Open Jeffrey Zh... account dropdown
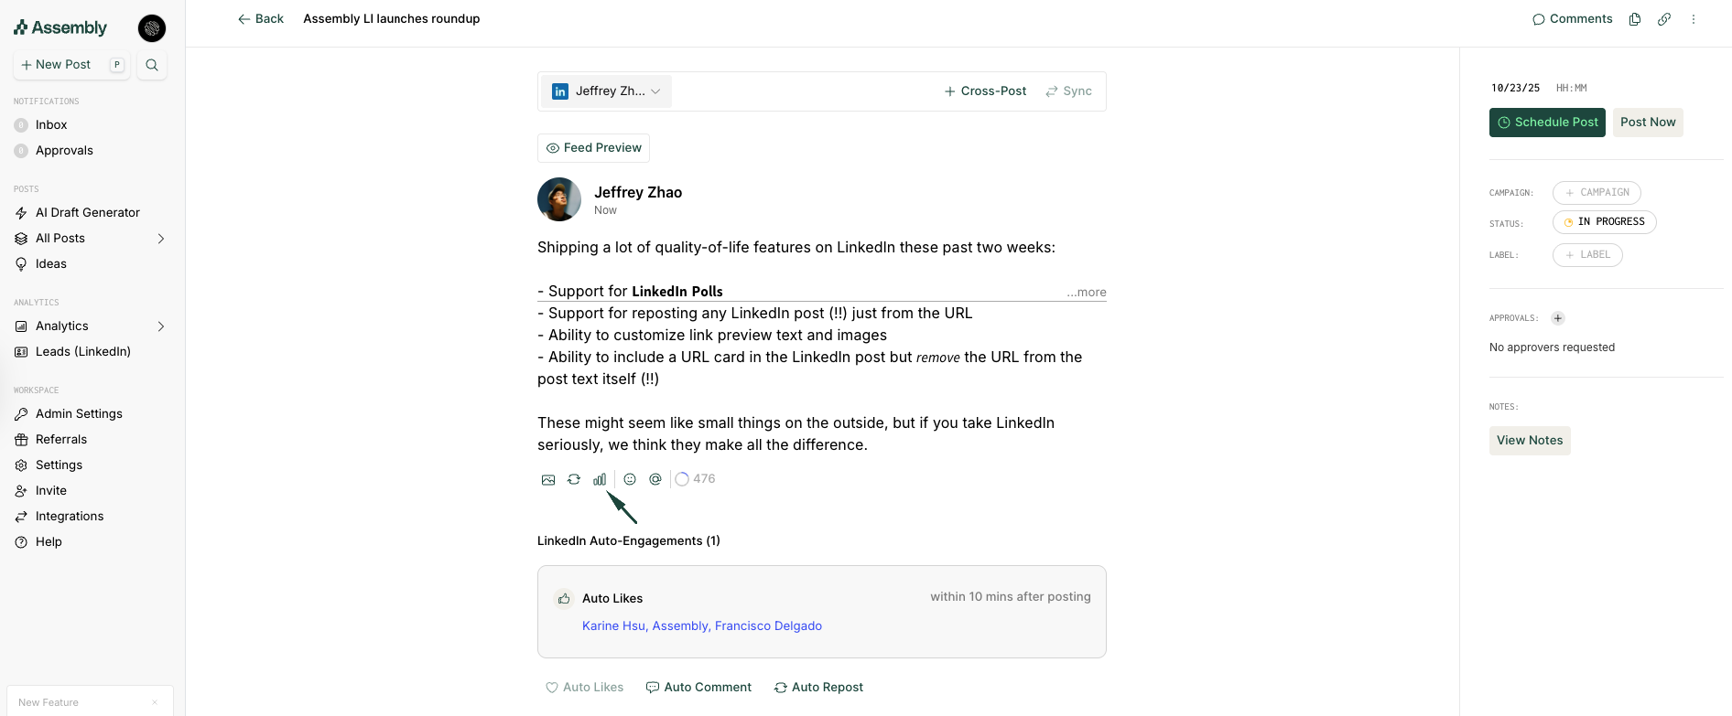 606,91
